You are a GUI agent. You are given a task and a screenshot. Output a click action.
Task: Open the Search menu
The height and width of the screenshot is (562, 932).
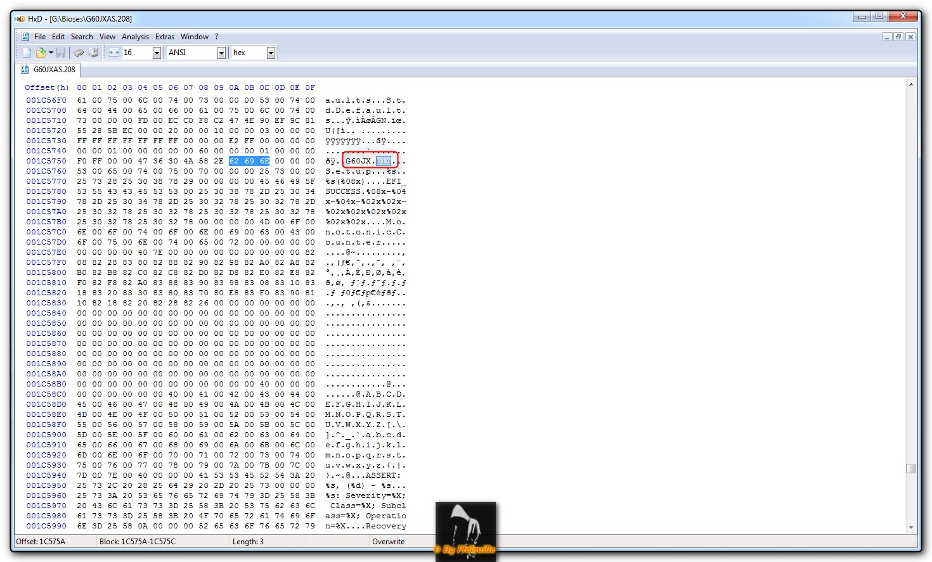pyautogui.click(x=82, y=37)
